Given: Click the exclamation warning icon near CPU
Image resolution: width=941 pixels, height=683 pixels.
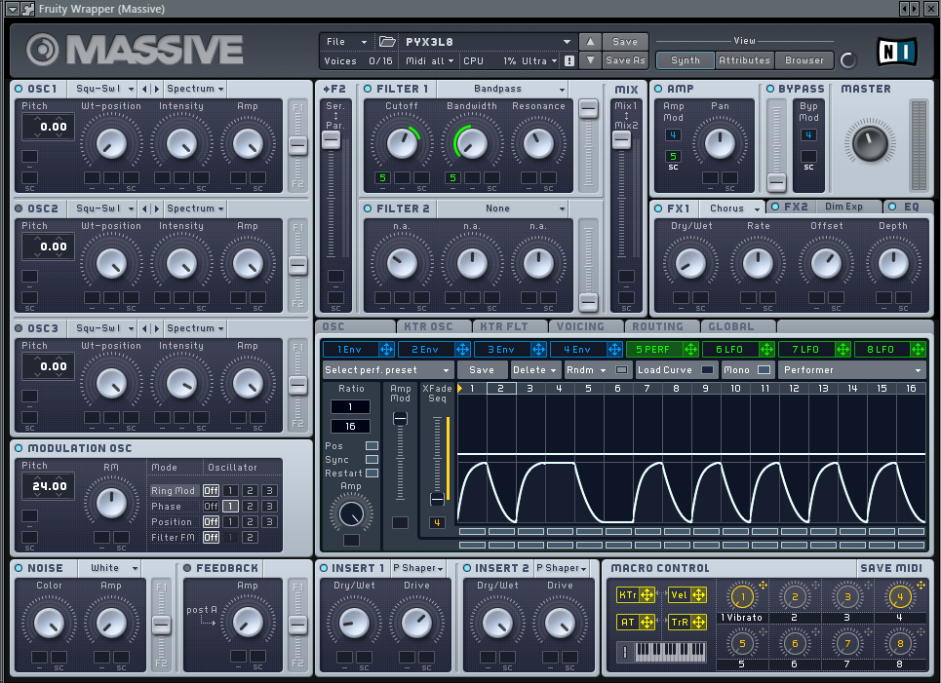Looking at the screenshot, I should click(569, 60).
